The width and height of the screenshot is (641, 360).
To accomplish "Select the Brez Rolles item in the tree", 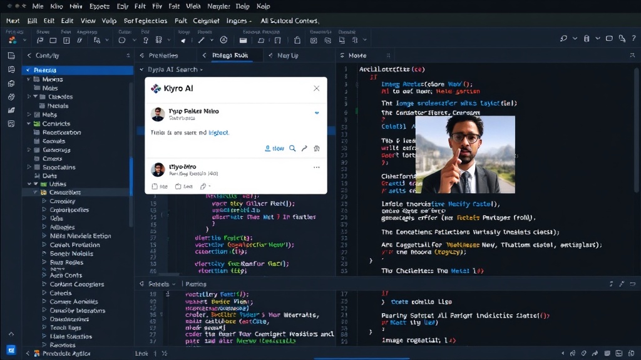I will [66, 262].
